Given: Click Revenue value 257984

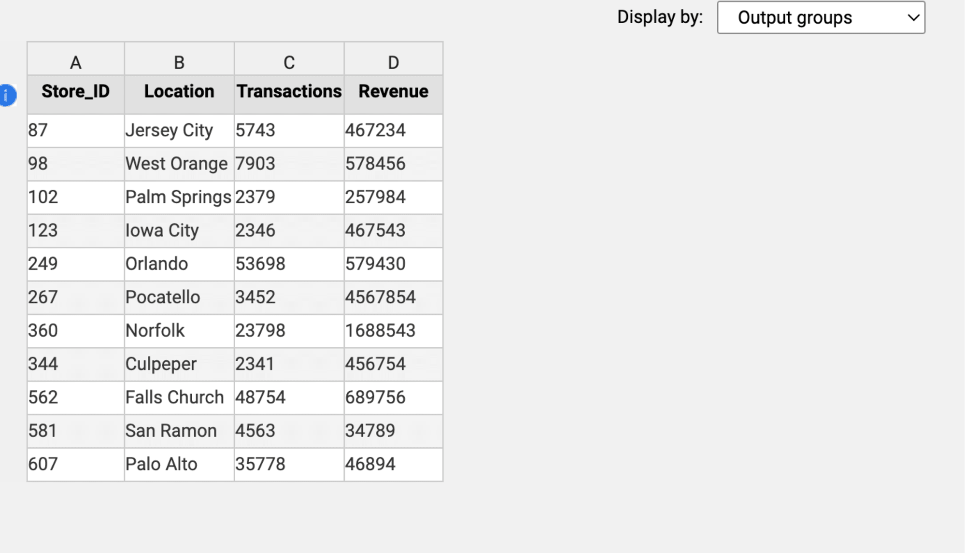Looking at the screenshot, I should click(394, 198).
